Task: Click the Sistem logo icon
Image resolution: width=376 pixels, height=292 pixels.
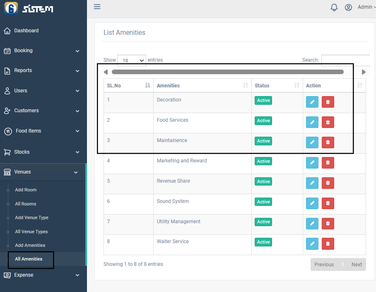Action: pos(11,8)
